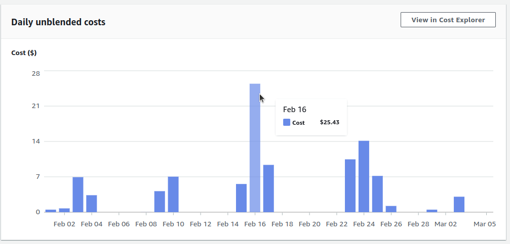Viewport: 510px width, 244px height.
Task: Click the Feb 03 cost bar
Action: (x=78, y=194)
